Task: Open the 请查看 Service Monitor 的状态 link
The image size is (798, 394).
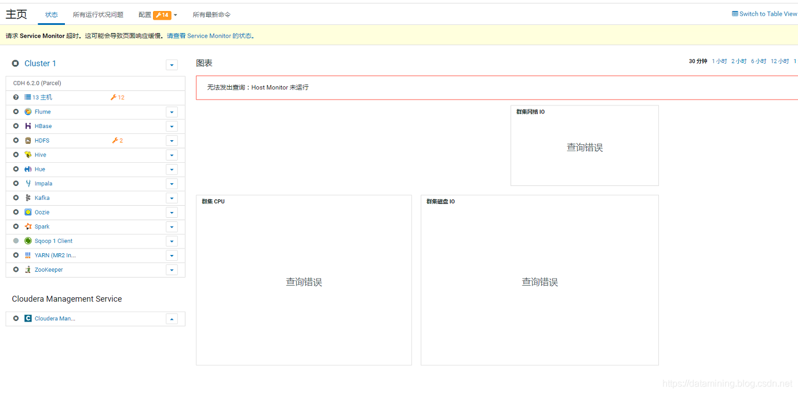Action: coord(210,36)
